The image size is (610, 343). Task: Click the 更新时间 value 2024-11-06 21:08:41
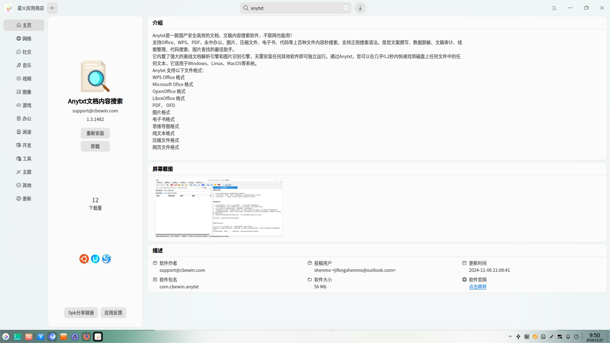coord(489,270)
